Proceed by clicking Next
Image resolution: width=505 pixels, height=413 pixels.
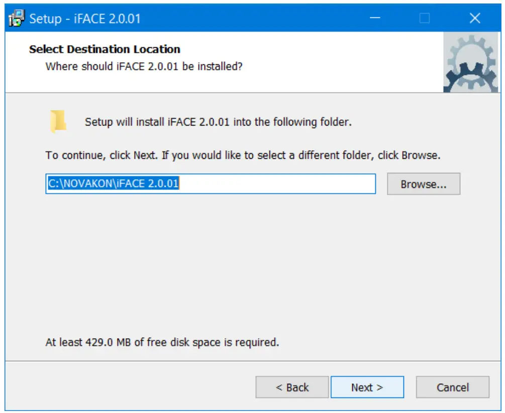(367, 387)
